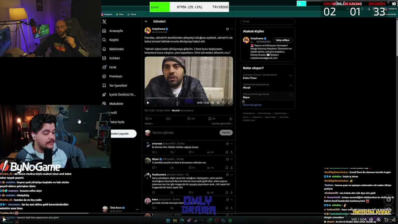Play the embedded tweet video
Image resolution: width=398 pixels, height=224 pixels.
click(148, 103)
